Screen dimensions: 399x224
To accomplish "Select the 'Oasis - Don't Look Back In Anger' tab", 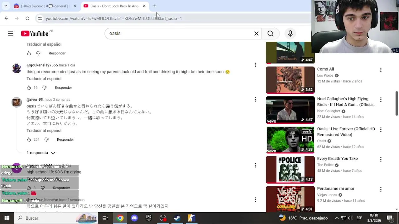I will (x=112, y=6).
